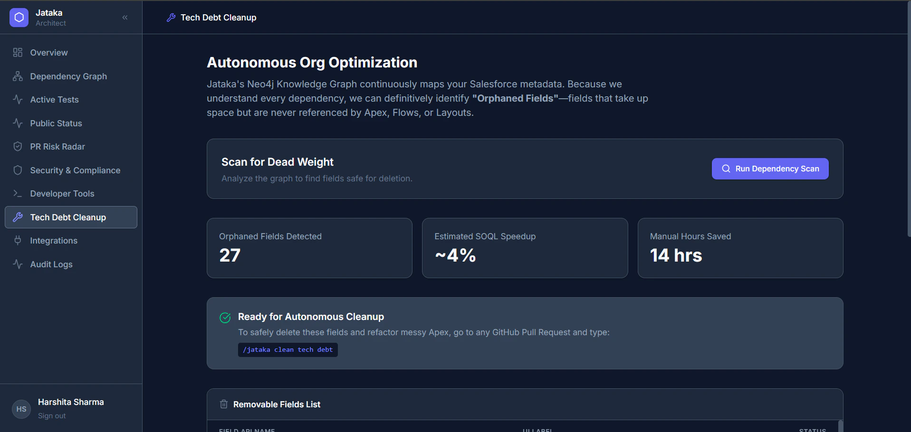This screenshot has height=432, width=911.
Task: Click the Ready for Autonomous Cleanup heading
Action: [x=311, y=317]
